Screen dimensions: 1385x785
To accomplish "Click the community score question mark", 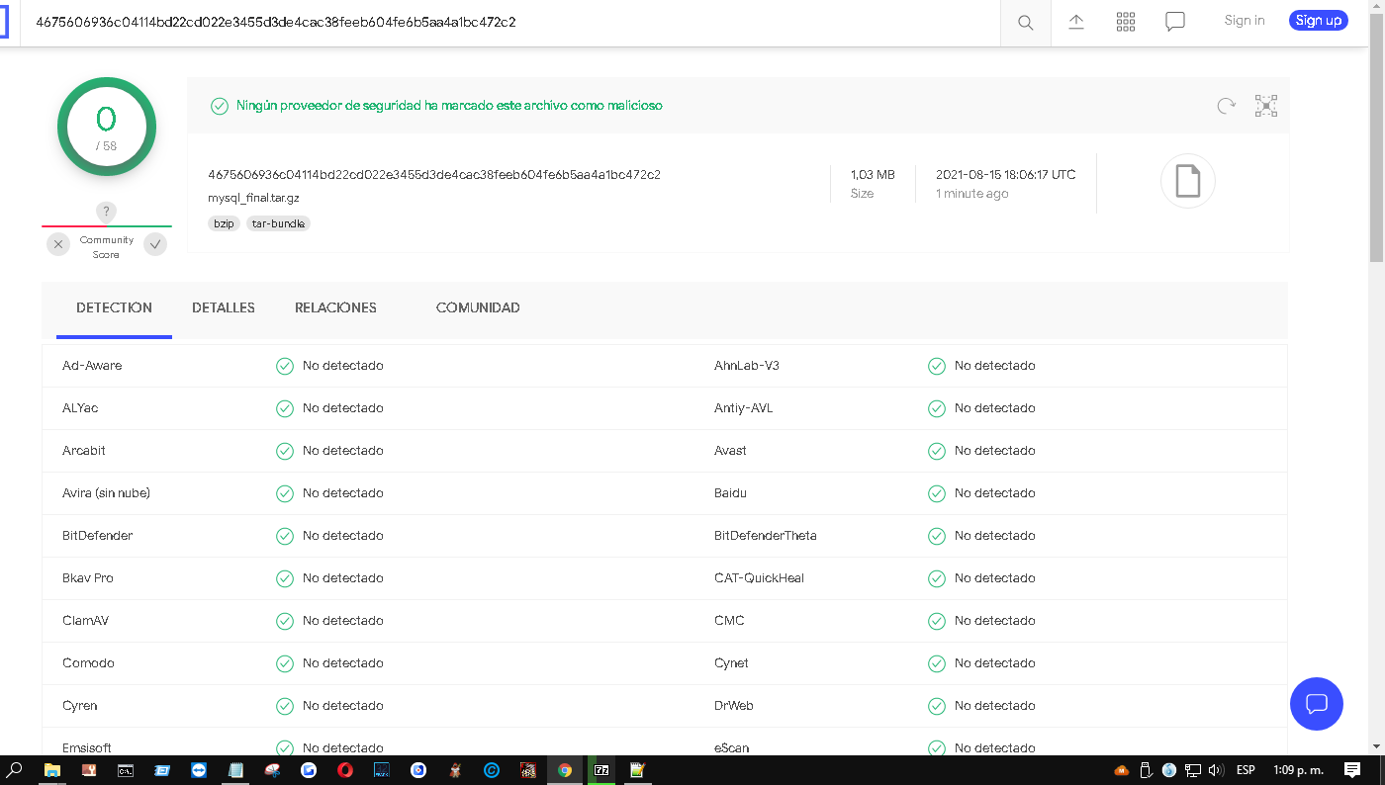I will pyautogui.click(x=107, y=212).
